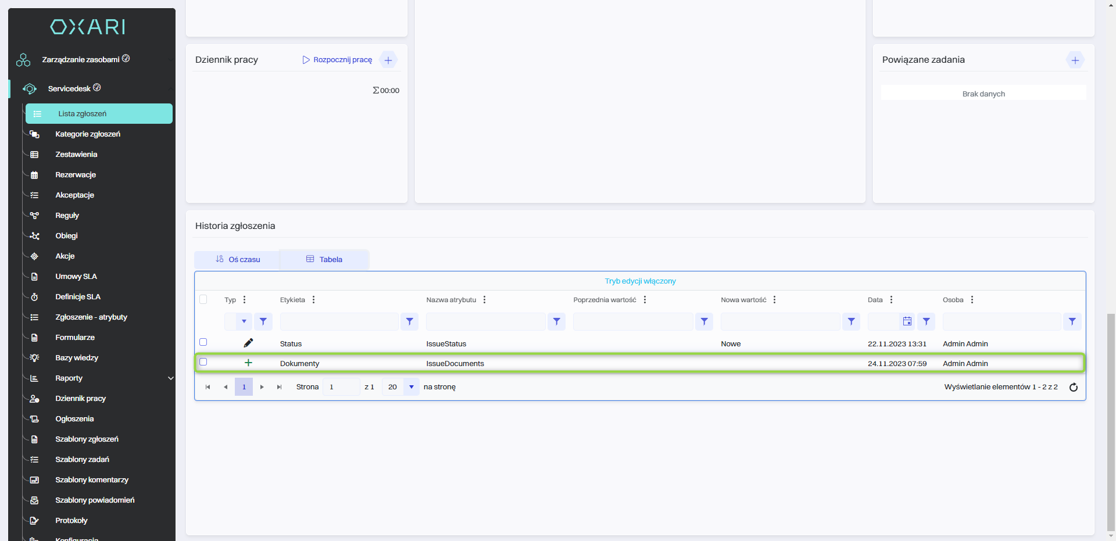Click the filter icon for Etykieta column
The image size is (1116, 541).
[x=409, y=321]
